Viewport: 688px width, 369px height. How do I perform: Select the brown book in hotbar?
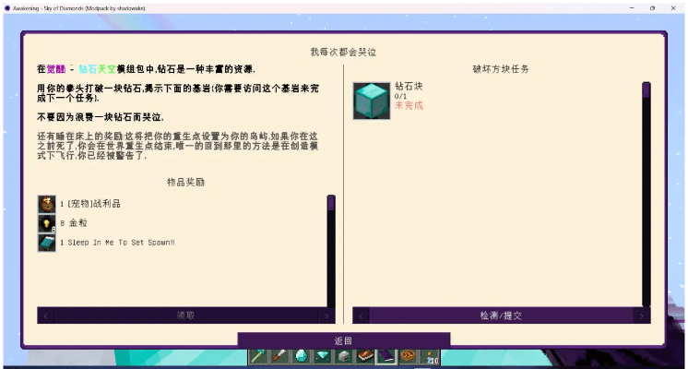[365, 356]
